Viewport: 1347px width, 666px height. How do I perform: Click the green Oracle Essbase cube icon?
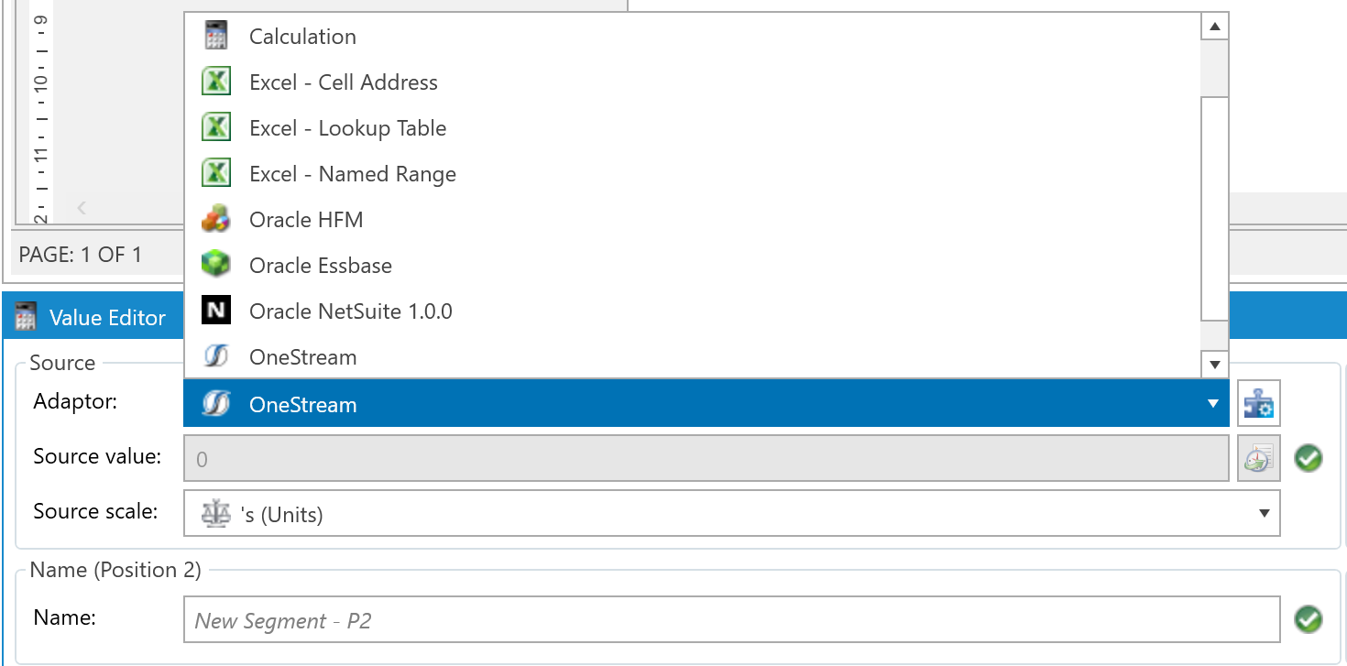point(215,266)
